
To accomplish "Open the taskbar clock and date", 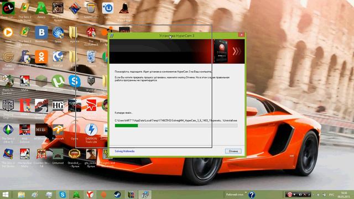I will pos(344,195).
